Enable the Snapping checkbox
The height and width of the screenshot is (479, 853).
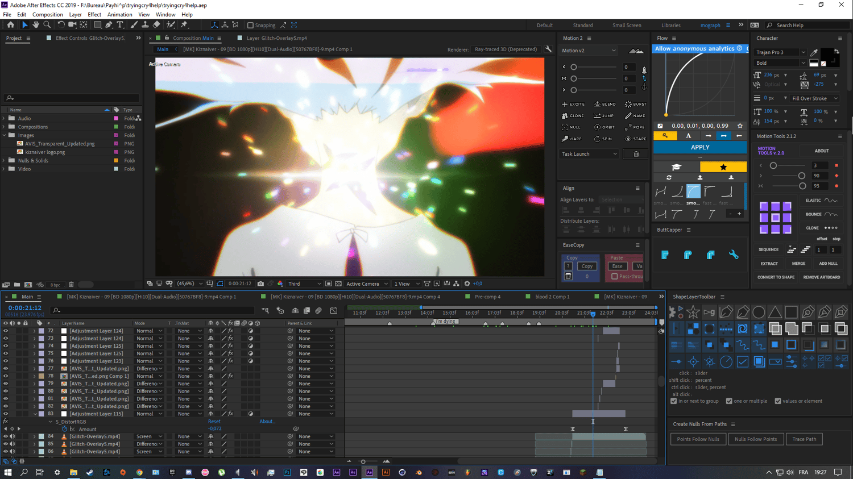(x=250, y=25)
